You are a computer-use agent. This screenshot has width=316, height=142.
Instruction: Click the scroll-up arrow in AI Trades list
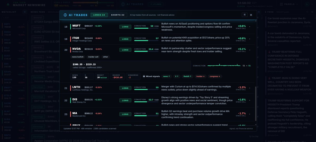(256, 21)
